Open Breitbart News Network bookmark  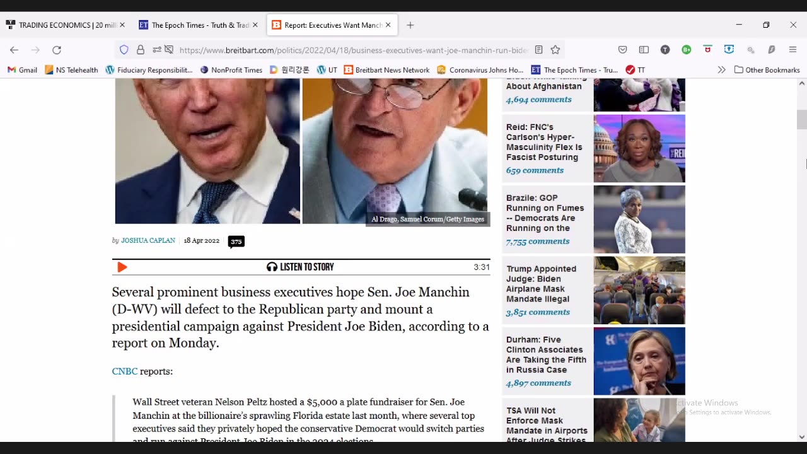click(386, 70)
